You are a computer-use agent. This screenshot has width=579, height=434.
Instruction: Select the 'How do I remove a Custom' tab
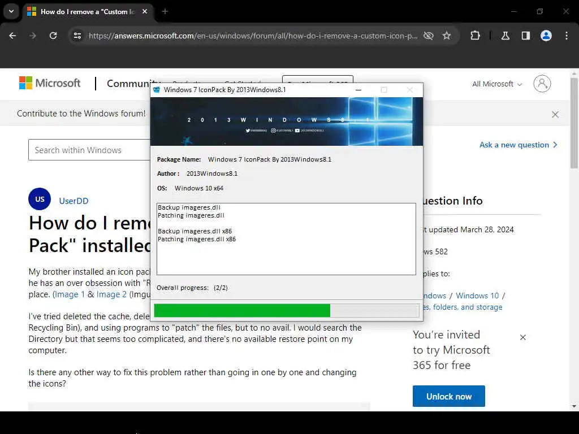[x=89, y=11]
